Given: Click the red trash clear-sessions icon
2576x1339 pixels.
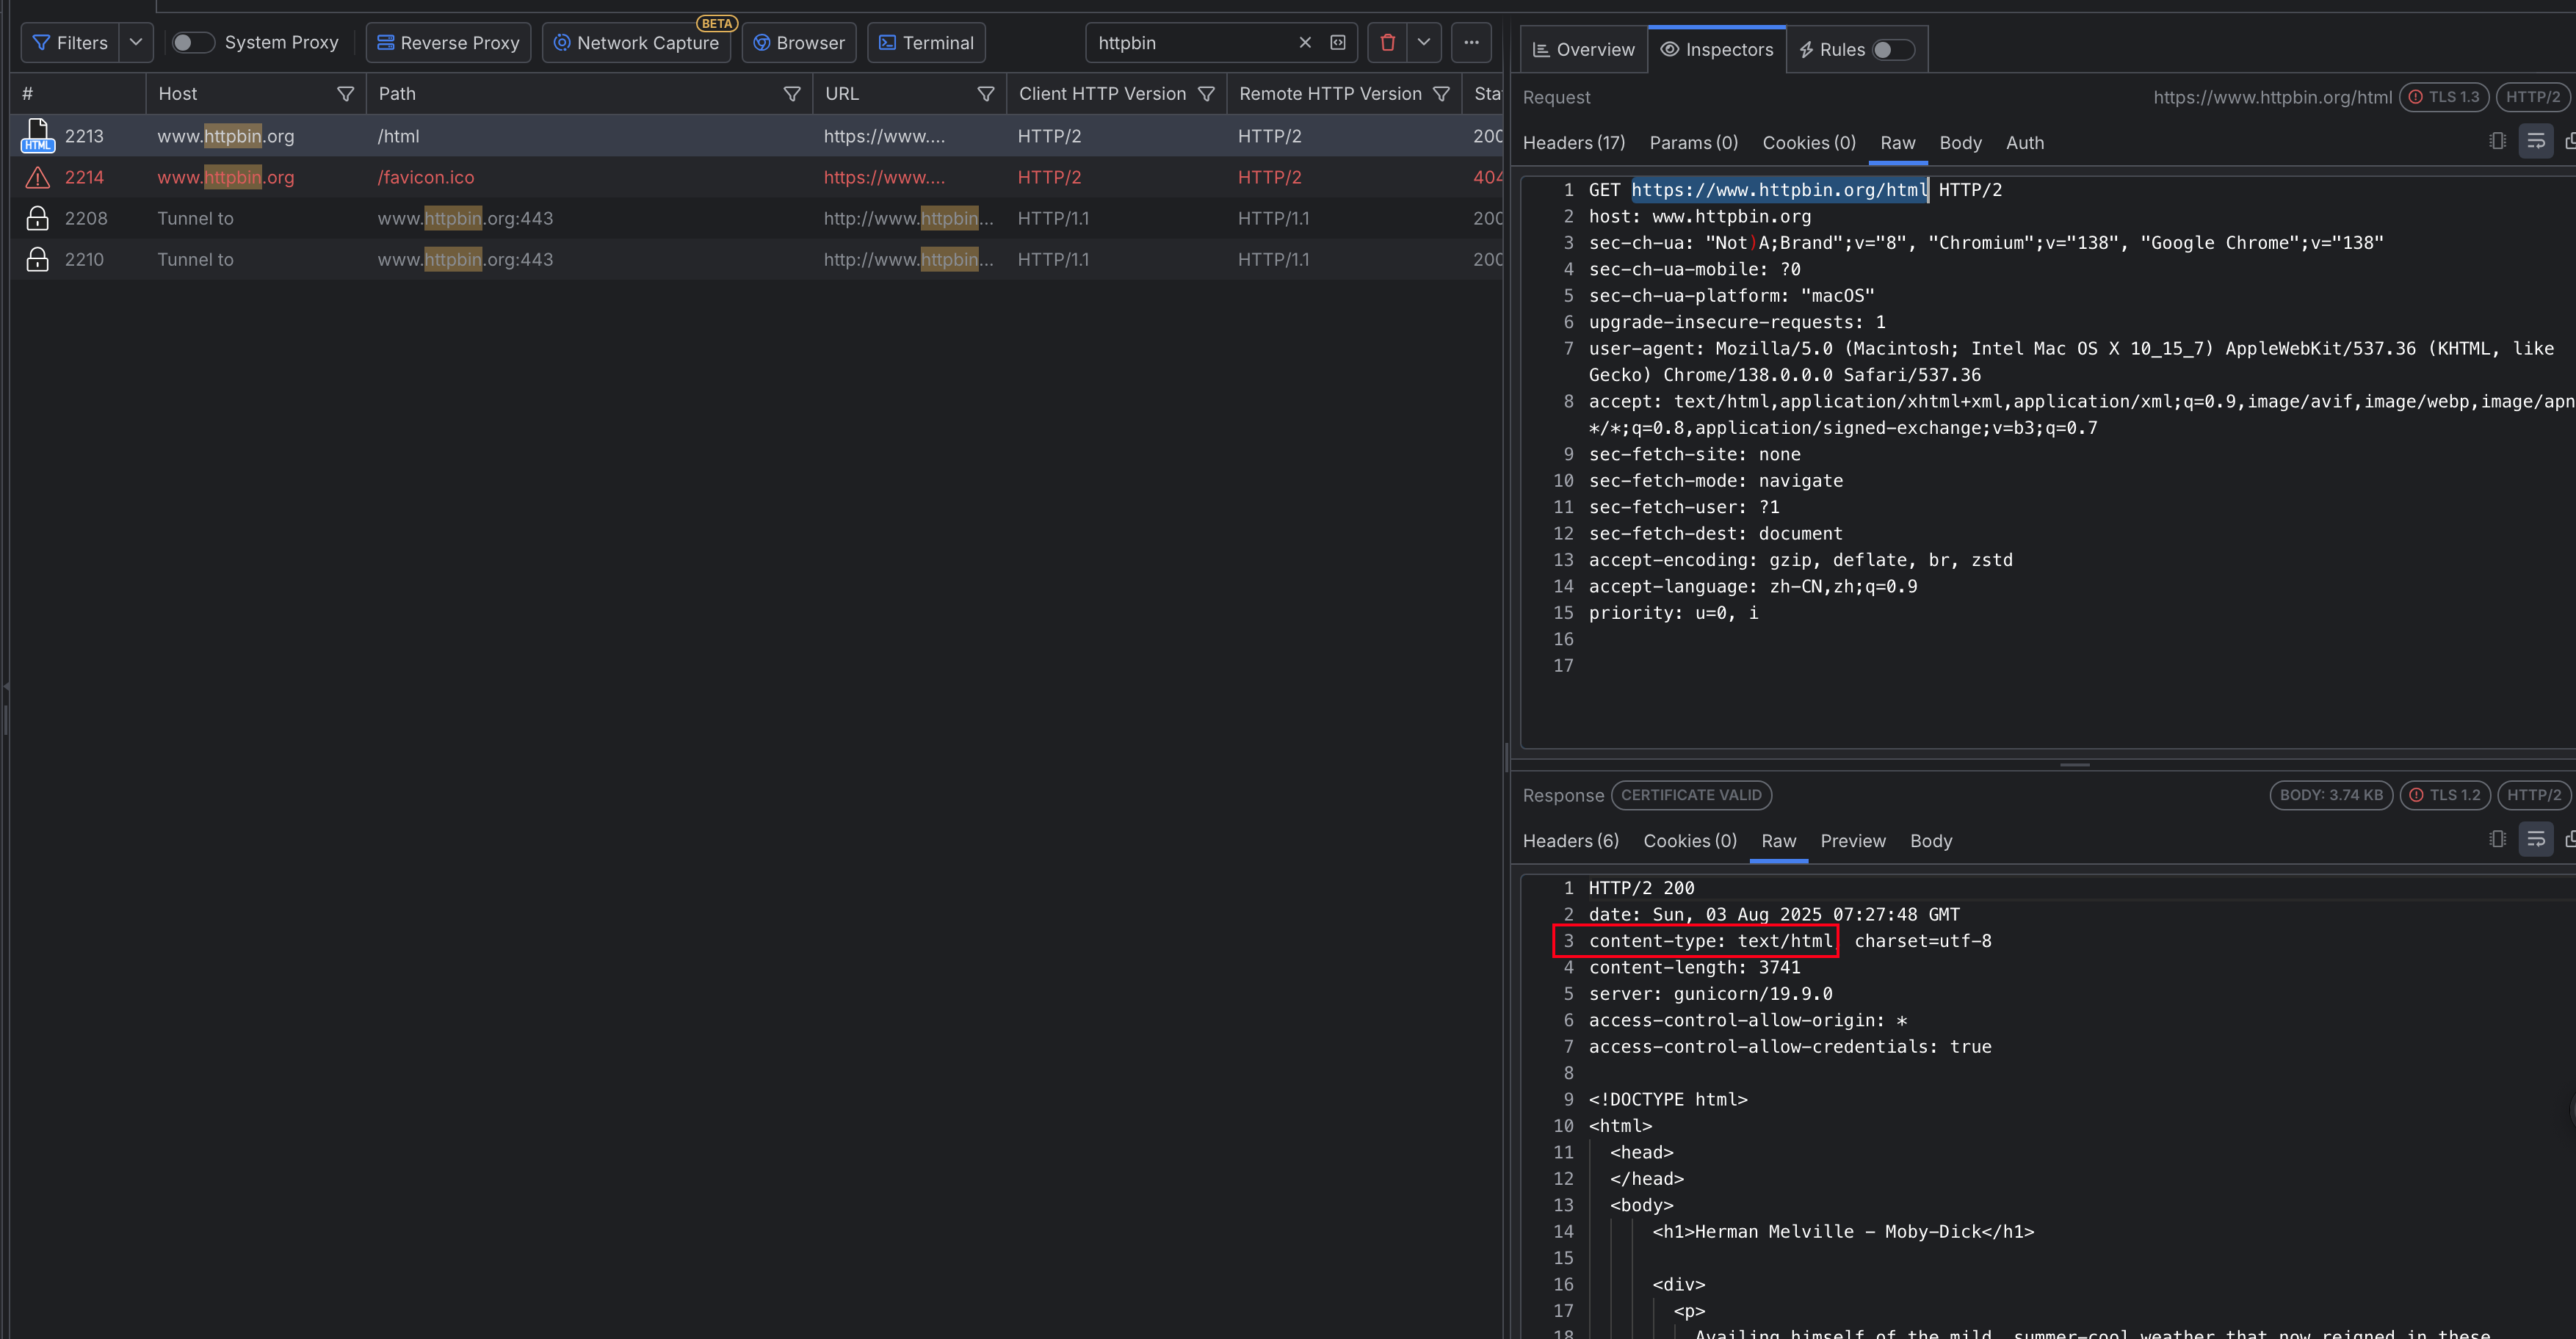Looking at the screenshot, I should point(1387,42).
